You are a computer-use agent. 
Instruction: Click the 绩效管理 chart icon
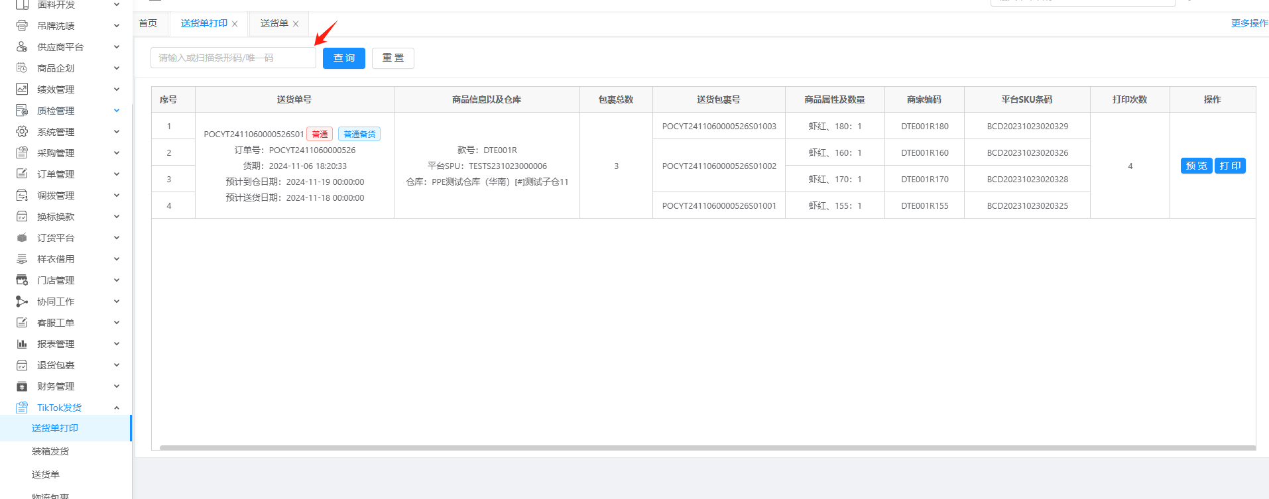22,89
